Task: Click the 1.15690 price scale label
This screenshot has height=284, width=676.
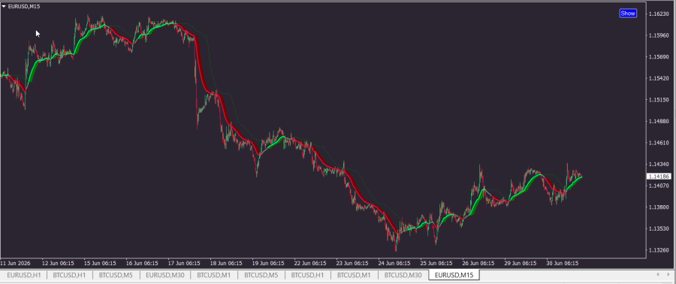Action: coord(659,57)
